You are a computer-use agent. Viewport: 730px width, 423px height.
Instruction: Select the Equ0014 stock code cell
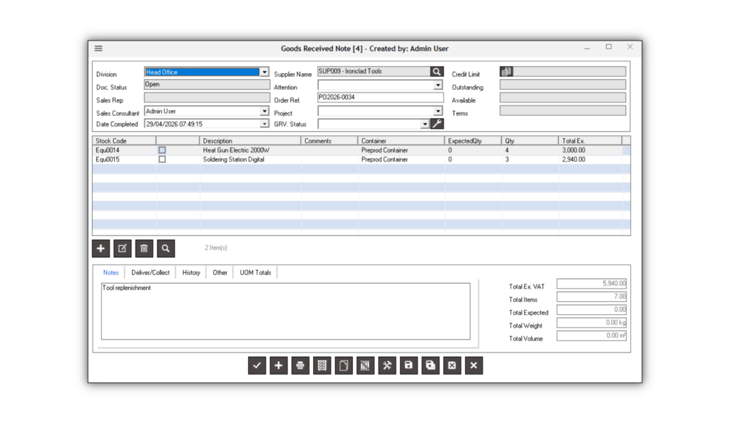click(124, 150)
